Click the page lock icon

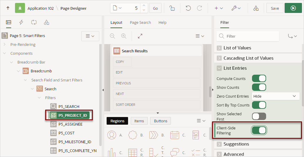pyautogui.click(x=172, y=8)
